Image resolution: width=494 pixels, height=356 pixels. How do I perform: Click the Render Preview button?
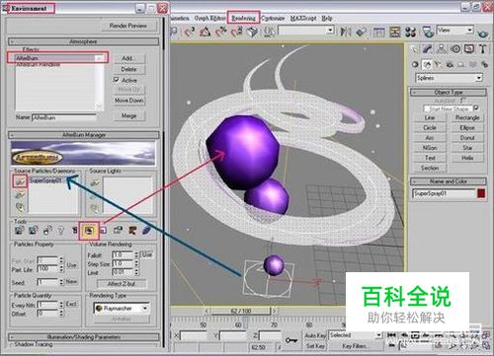[x=128, y=26]
